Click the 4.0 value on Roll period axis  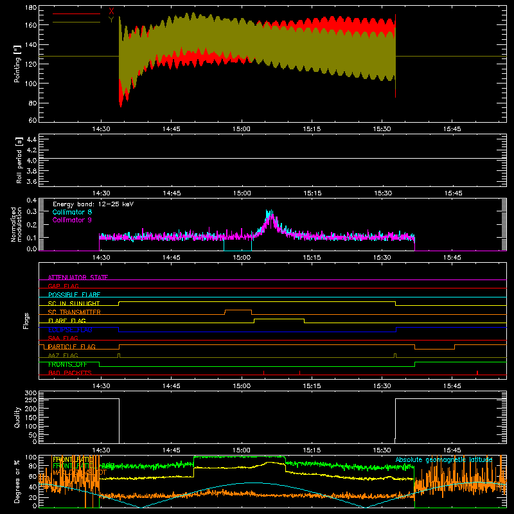click(31, 161)
